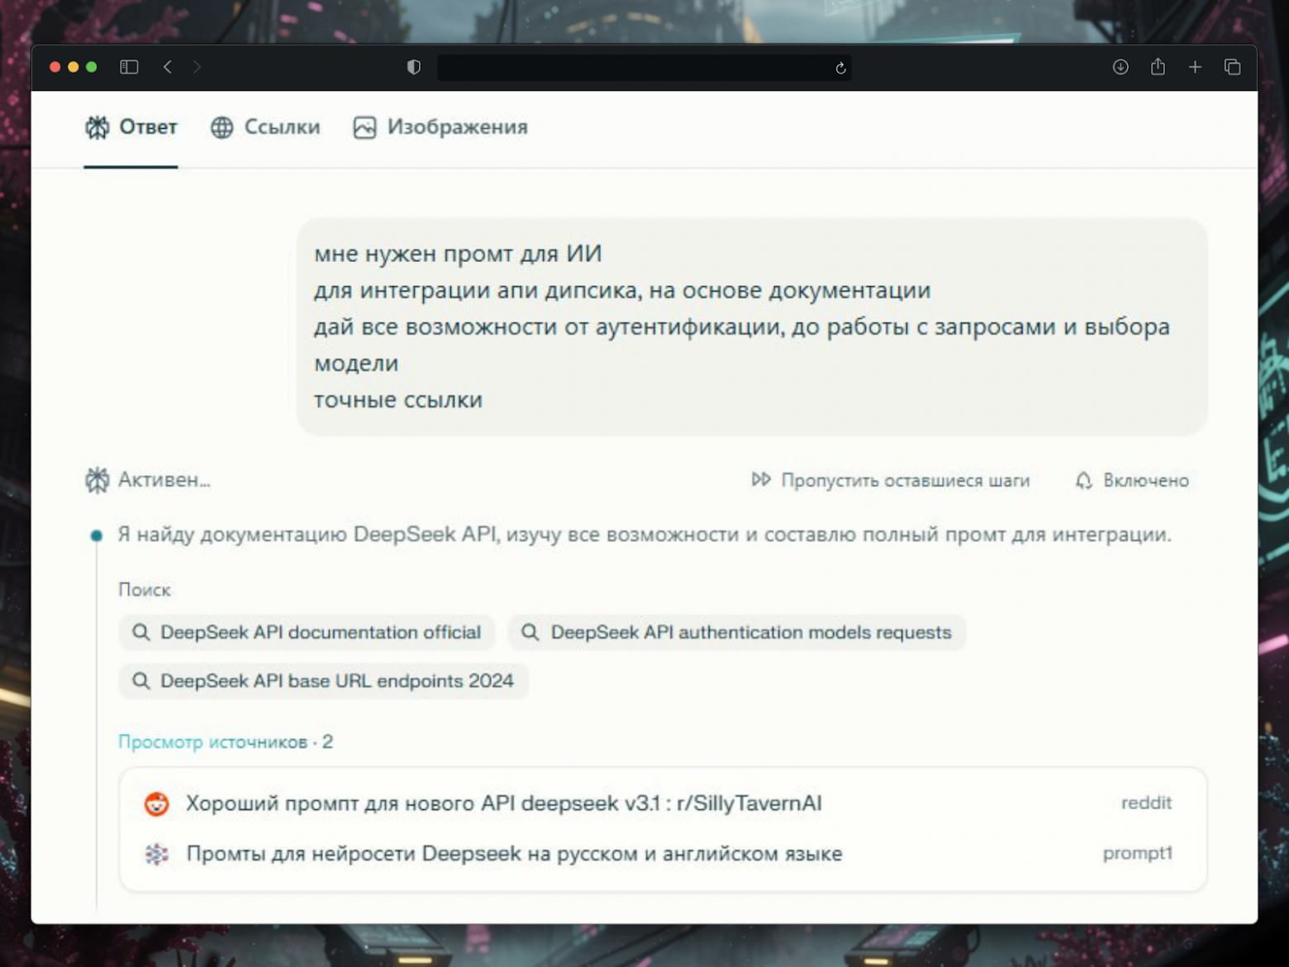1289x967 pixels.
Task: Open the SillyTavernAI Reddit source link
Action: (x=504, y=803)
